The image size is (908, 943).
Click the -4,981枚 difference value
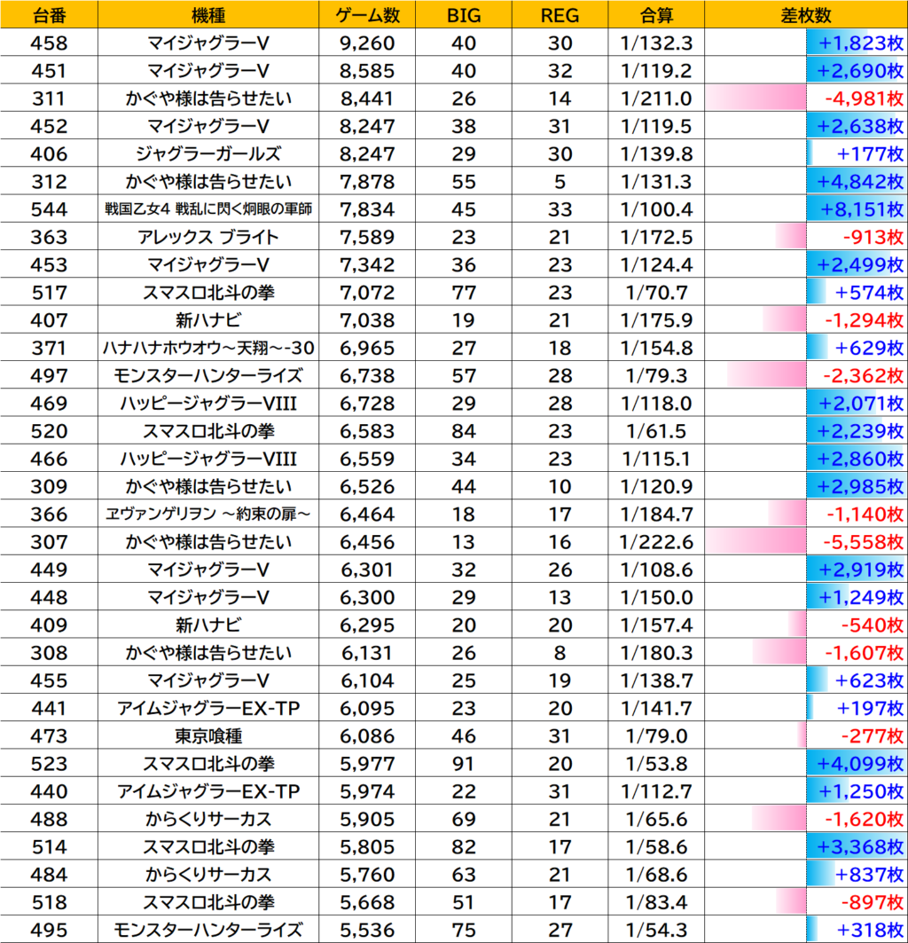pyautogui.click(x=864, y=98)
